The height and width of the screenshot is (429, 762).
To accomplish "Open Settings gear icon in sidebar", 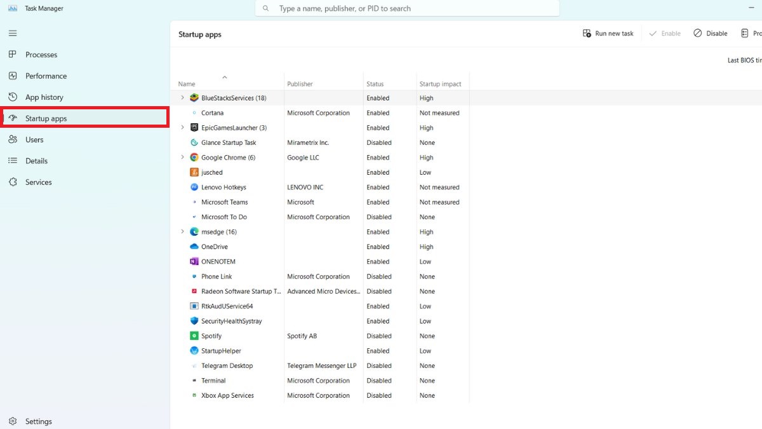I will [x=13, y=421].
